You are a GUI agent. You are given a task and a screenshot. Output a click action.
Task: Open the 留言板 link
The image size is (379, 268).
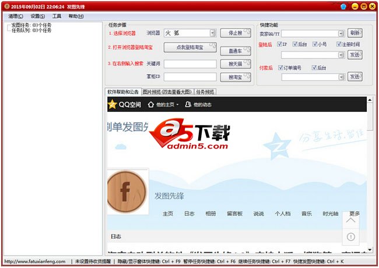(x=234, y=213)
